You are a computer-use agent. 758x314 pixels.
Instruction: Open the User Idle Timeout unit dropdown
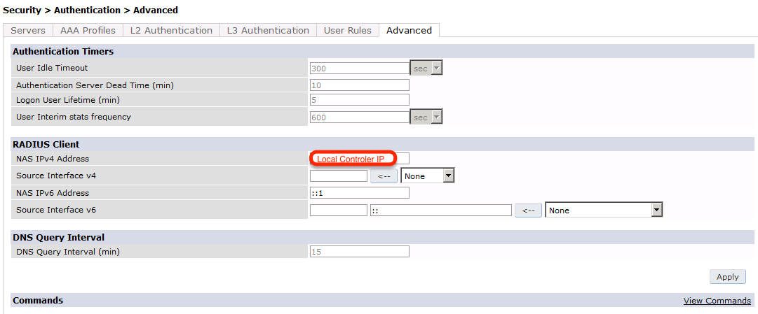[x=426, y=69]
